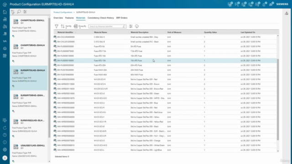The image size is (292, 164).
Task: Click the material icon of Fuse-ATO-5A row
Action: coord(55,46)
